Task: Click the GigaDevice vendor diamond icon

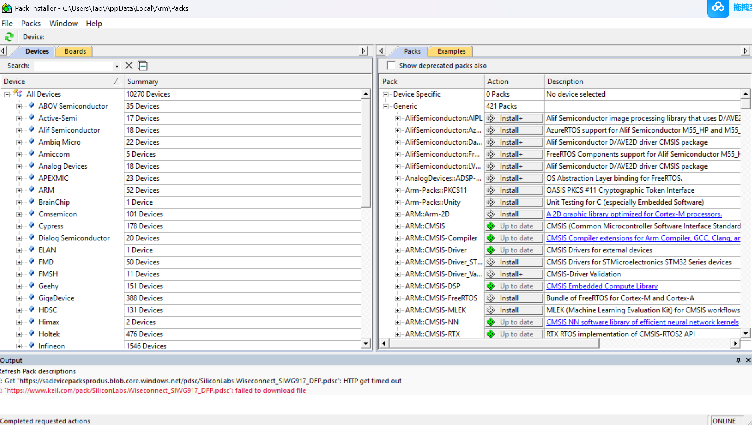Action: click(32, 298)
